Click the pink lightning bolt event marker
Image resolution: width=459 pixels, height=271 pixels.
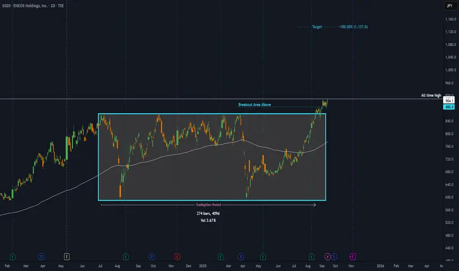328,256
